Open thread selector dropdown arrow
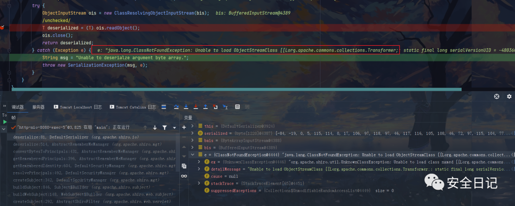 (175, 127)
